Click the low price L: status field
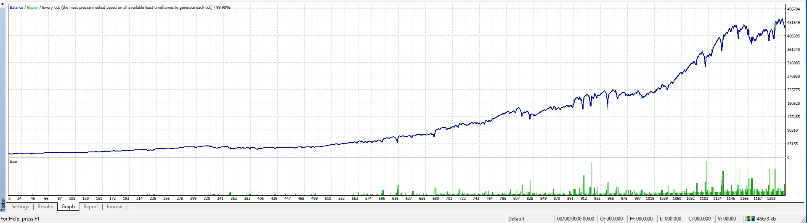Image resolution: width=807 pixels, height=223 pixels. pyautogui.click(x=670, y=219)
